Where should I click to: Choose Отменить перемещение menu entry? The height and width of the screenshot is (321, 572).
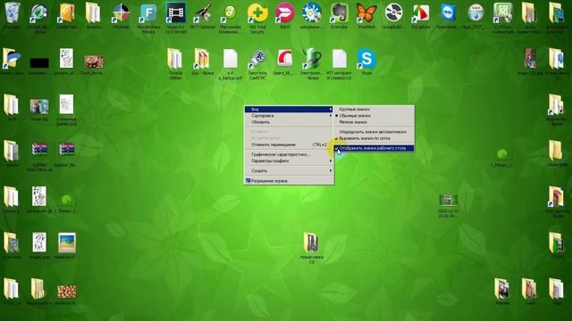289,144
